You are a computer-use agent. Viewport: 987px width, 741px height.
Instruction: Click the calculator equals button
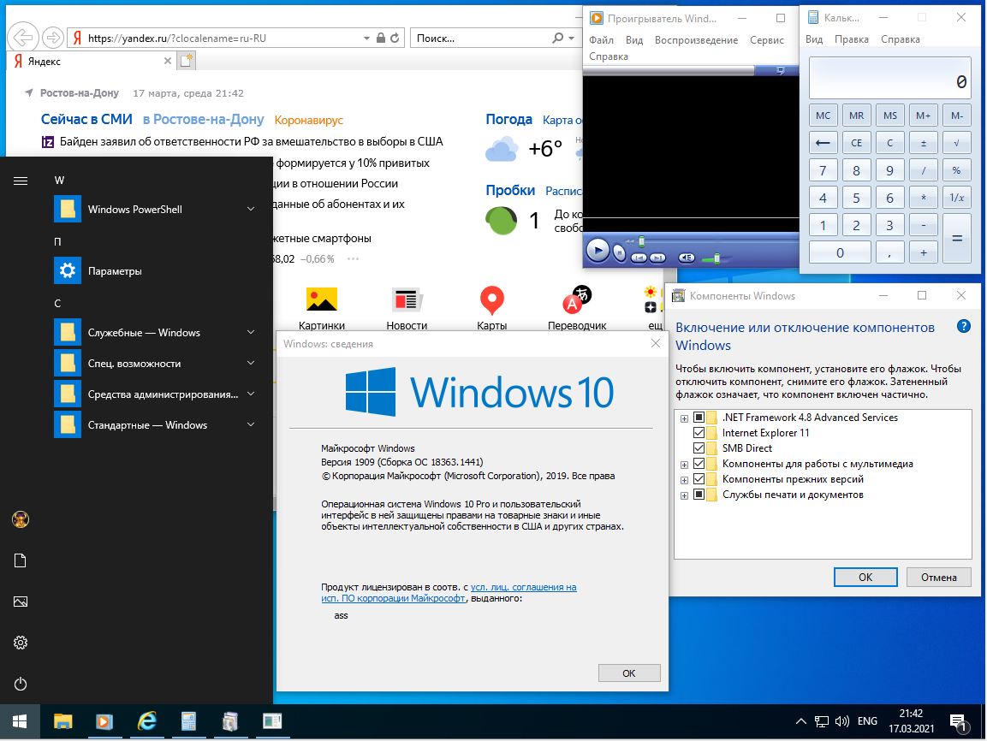[957, 239]
